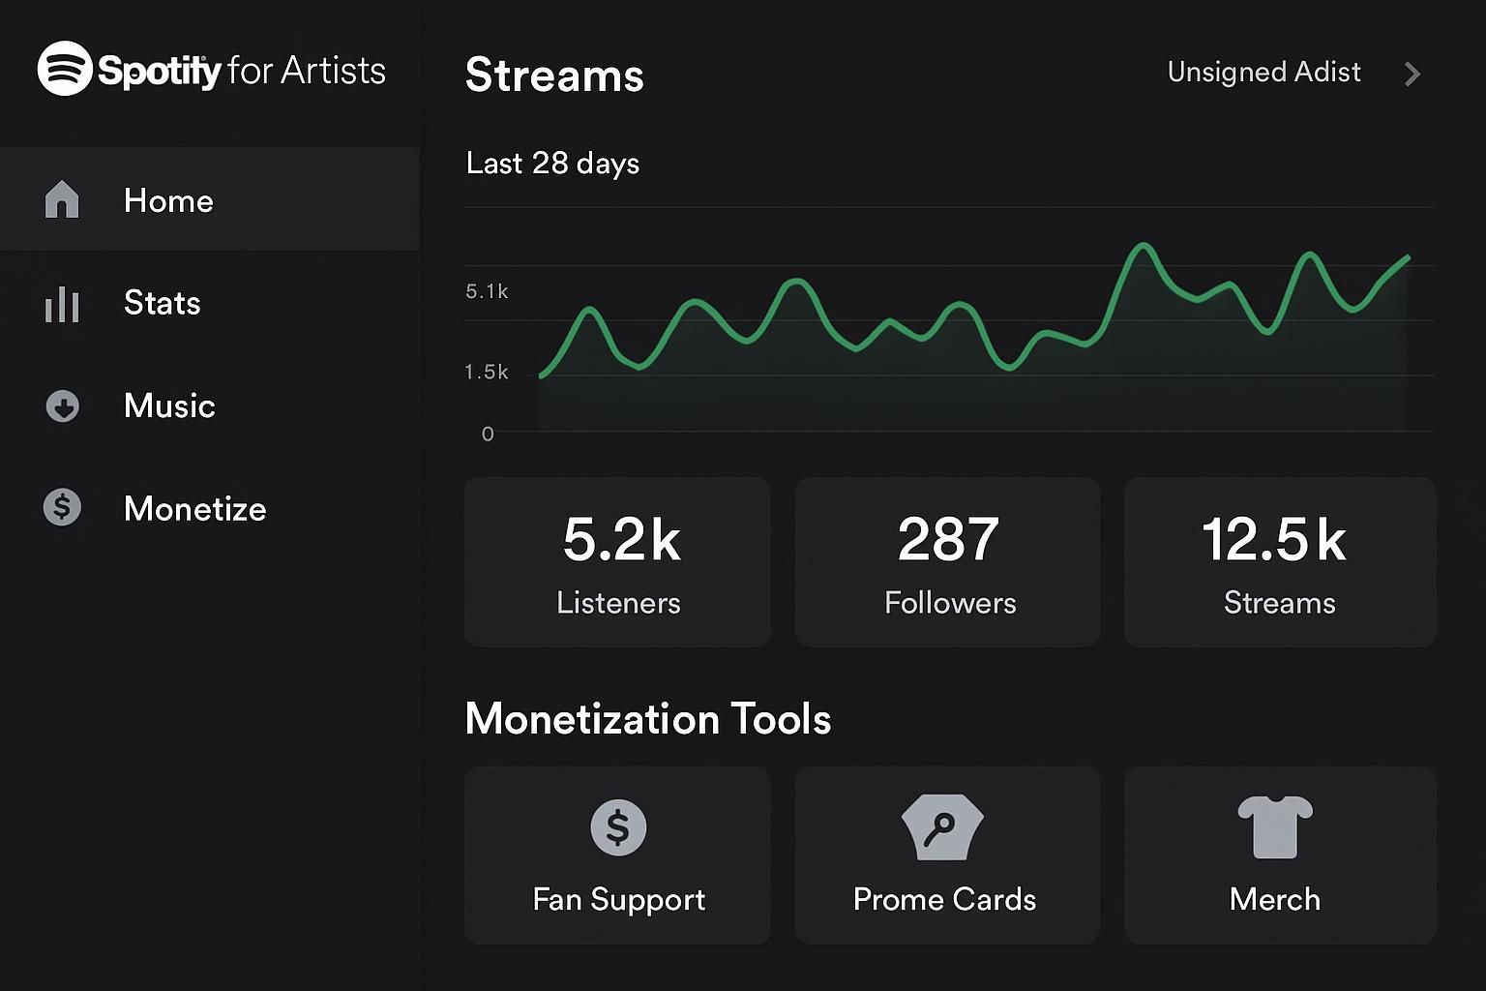The height and width of the screenshot is (991, 1486).
Task: Open the Streams section header
Action: (x=554, y=75)
